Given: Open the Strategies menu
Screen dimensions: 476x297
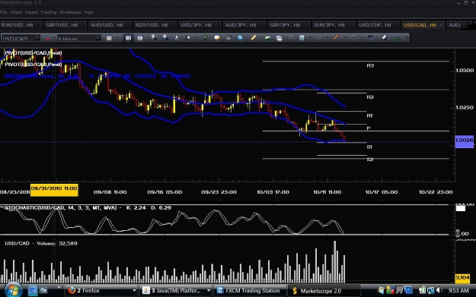Looking at the screenshot, I should 70,12.
